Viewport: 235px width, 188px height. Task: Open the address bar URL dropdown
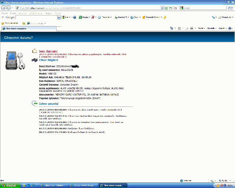tap(163, 8)
